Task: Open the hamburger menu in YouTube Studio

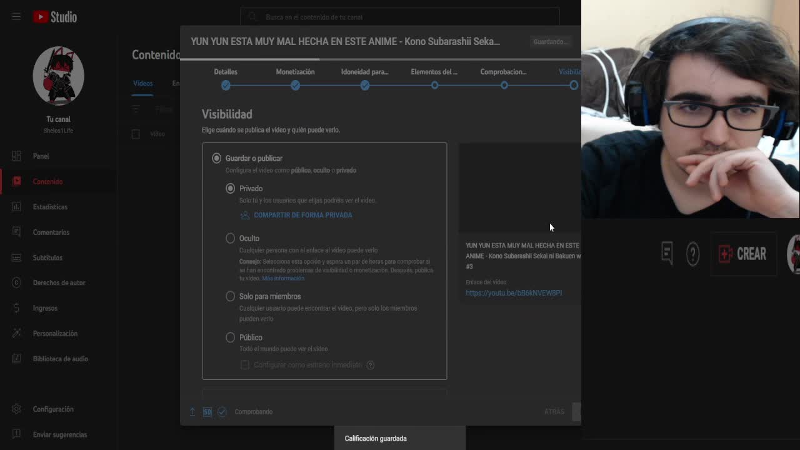Action: [x=16, y=17]
